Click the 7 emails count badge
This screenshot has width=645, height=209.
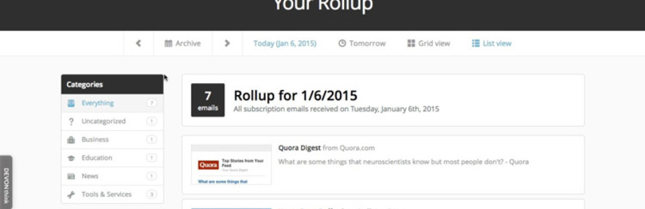[x=208, y=100]
